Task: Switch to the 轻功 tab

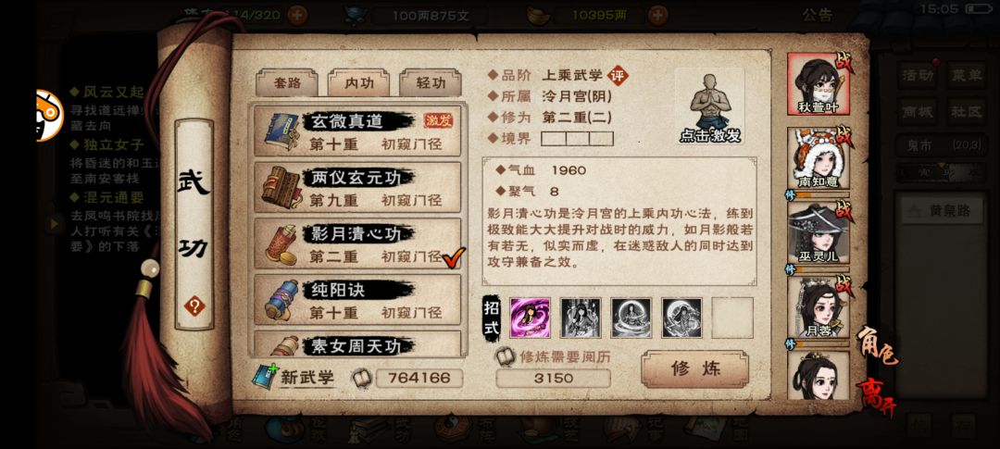Action: pos(431,83)
